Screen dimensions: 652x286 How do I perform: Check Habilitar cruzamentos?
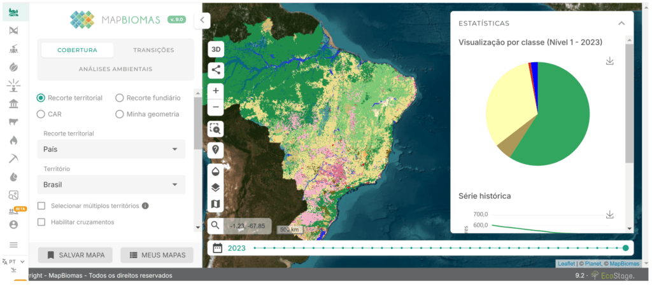41,222
